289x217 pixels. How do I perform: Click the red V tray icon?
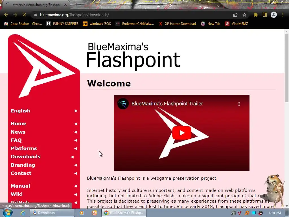(240, 213)
